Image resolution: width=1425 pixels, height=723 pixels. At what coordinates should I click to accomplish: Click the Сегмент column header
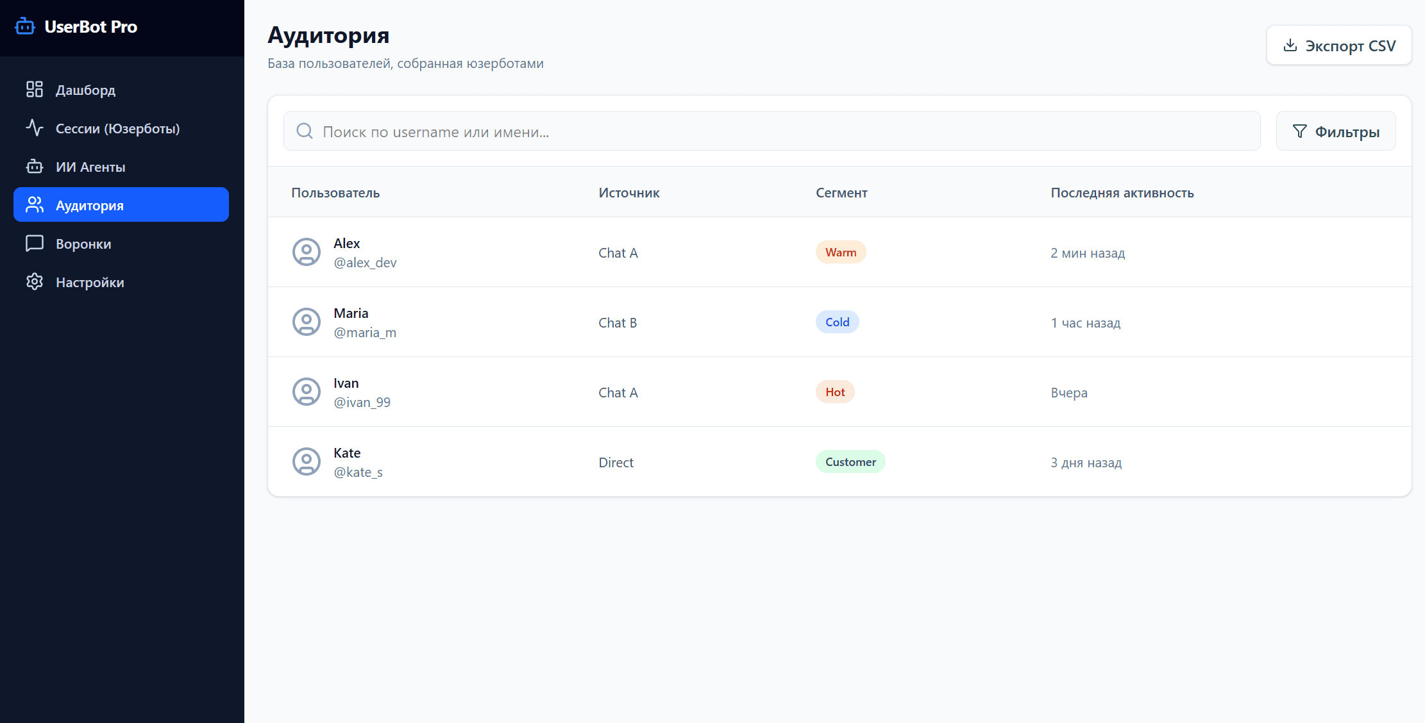point(841,192)
